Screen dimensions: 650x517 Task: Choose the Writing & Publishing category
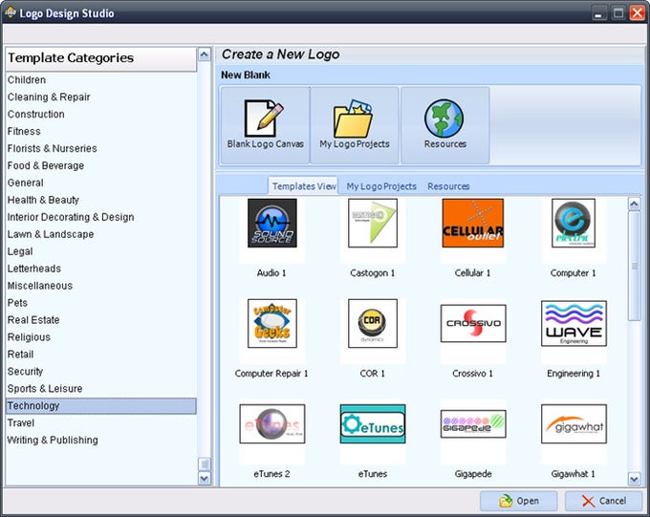tap(100, 441)
